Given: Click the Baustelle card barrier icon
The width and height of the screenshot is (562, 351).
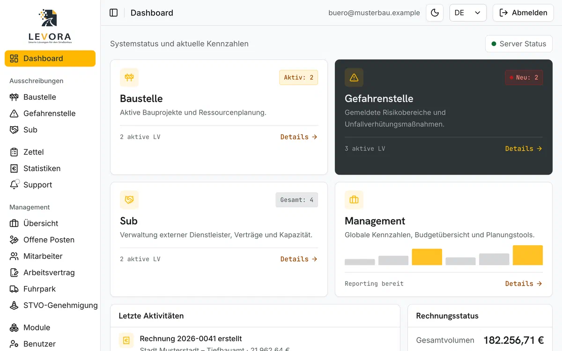Looking at the screenshot, I should pyautogui.click(x=129, y=78).
